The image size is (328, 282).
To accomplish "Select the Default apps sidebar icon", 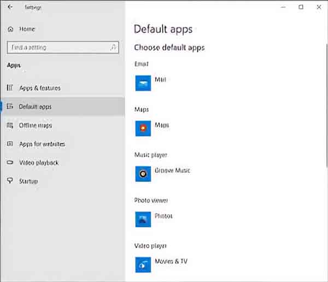I will pyautogui.click(x=10, y=106).
